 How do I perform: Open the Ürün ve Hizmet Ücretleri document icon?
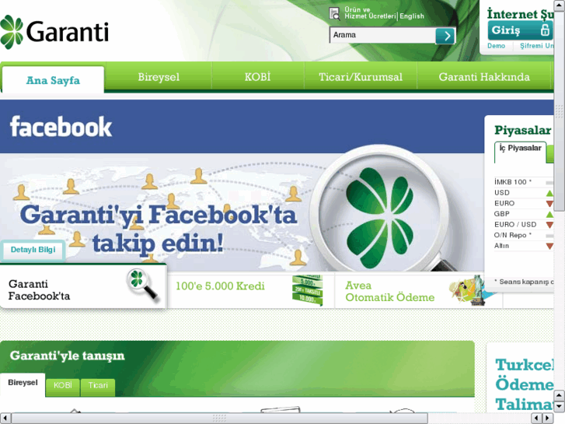tap(334, 13)
